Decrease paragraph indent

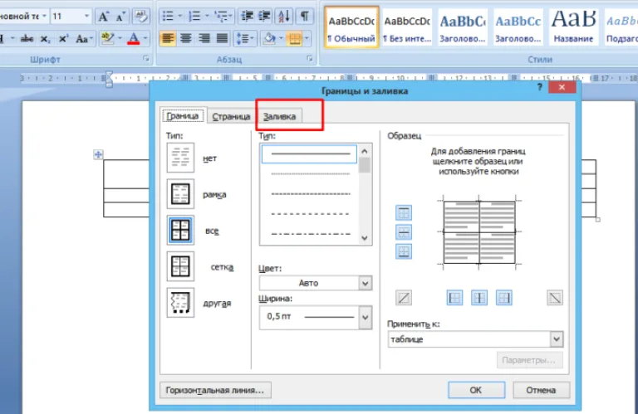click(x=247, y=17)
